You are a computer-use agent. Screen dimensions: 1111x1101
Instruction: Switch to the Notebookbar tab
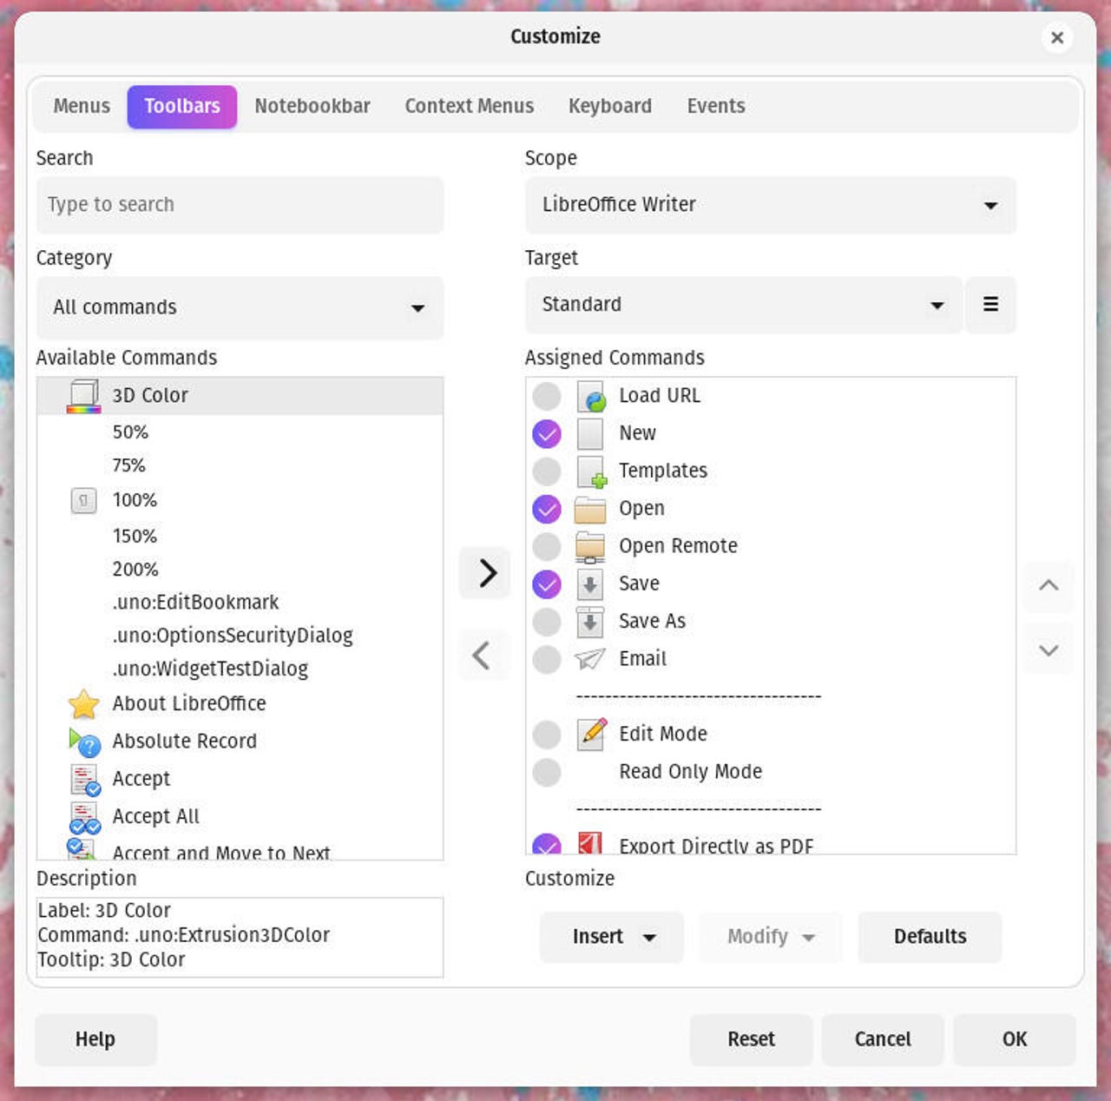312,106
